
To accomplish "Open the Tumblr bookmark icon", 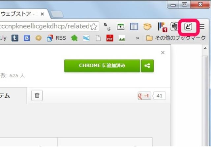I will pos(15,38).
